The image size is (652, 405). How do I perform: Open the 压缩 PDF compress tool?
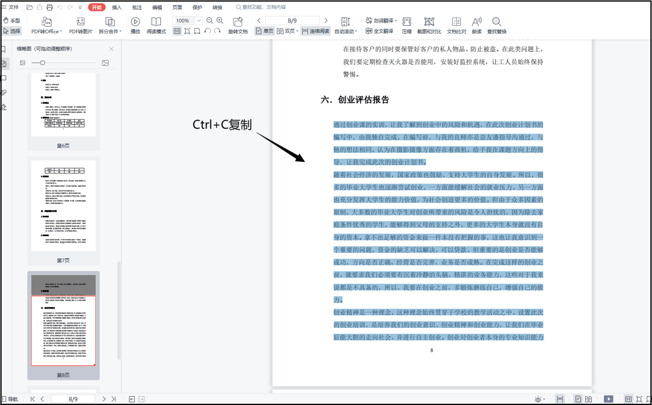tap(406, 25)
